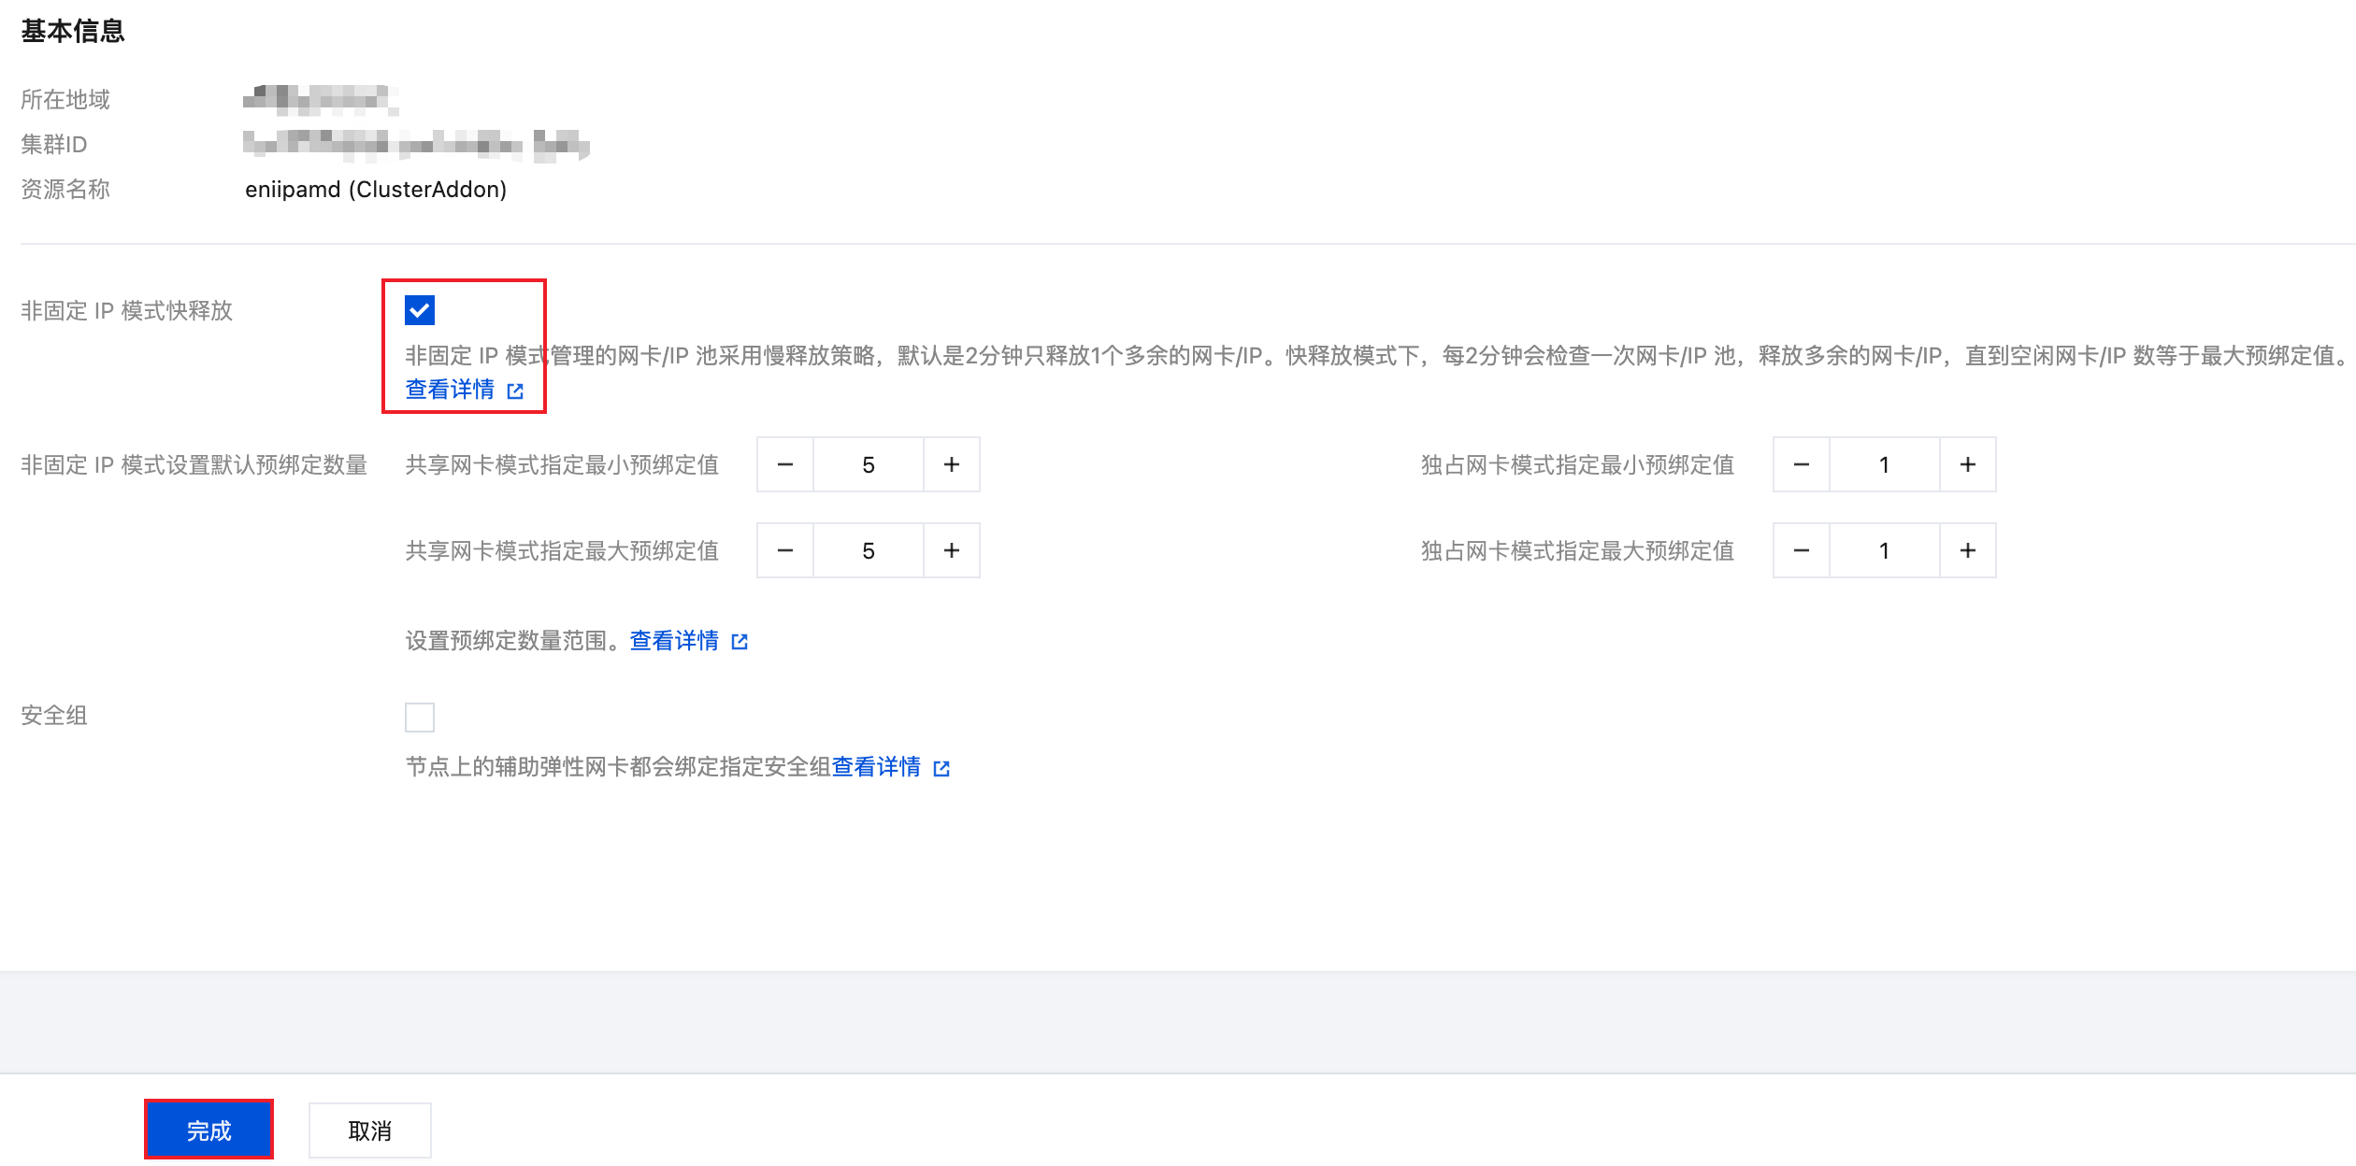This screenshot has width=2356, height=1166.
Task: Click external link icon beside 安全组 查看详情
Action: coord(941,768)
